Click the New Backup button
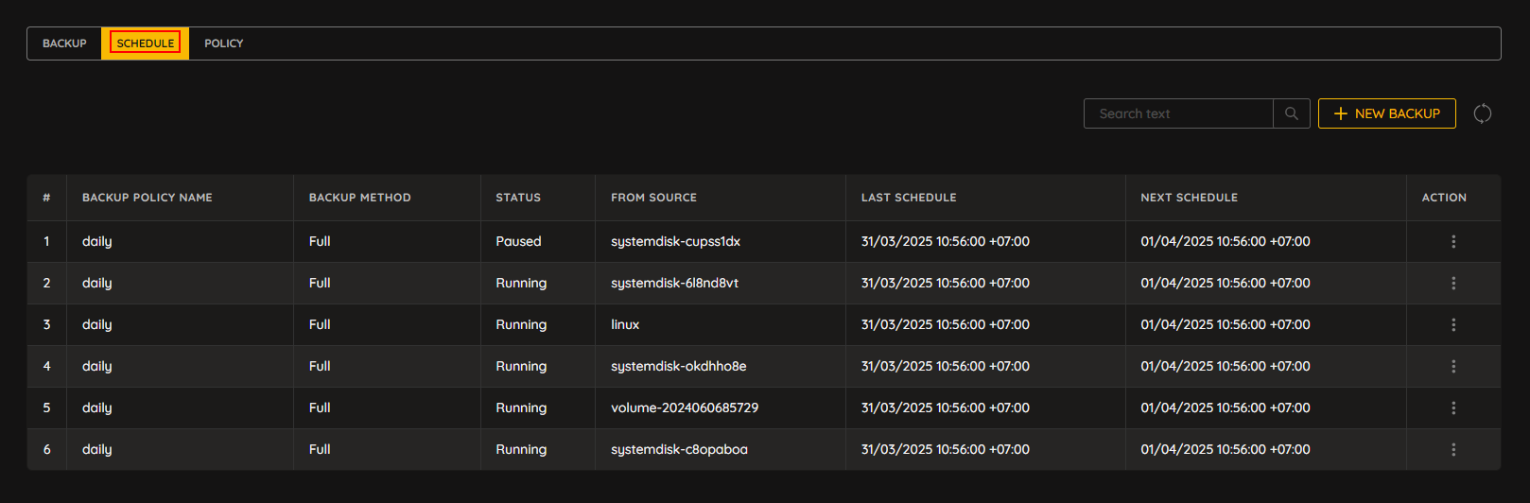Image resolution: width=1530 pixels, height=503 pixels. pyautogui.click(x=1387, y=113)
